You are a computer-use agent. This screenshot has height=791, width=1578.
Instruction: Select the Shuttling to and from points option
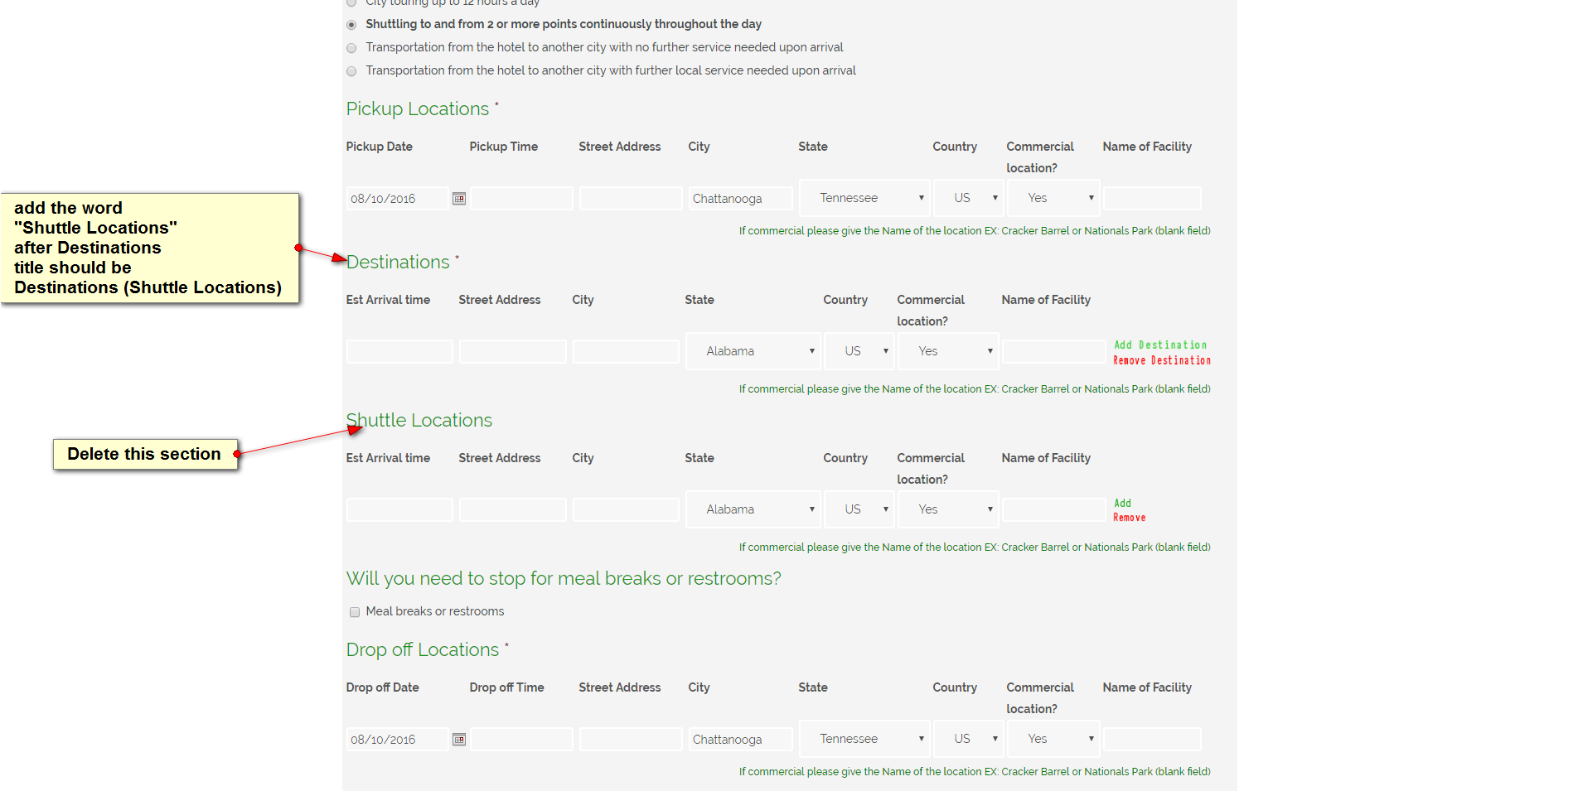(x=351, y=25)
